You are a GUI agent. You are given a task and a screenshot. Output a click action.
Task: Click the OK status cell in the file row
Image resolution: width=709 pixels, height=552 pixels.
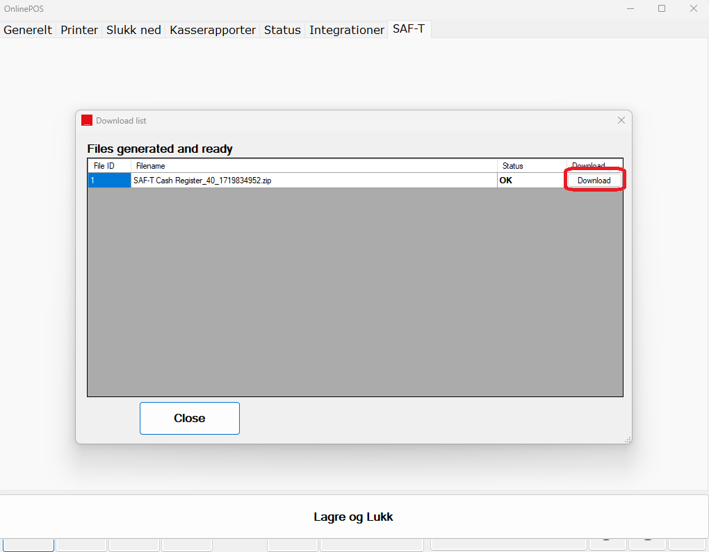click(531, 181)
